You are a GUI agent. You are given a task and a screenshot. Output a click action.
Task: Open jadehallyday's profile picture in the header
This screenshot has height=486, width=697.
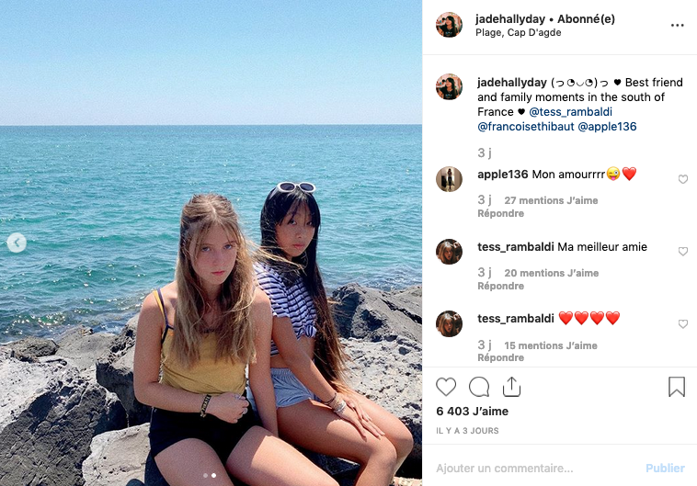coord(449,25)
